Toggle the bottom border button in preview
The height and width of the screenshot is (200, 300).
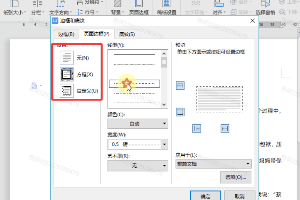pos(180,112)
